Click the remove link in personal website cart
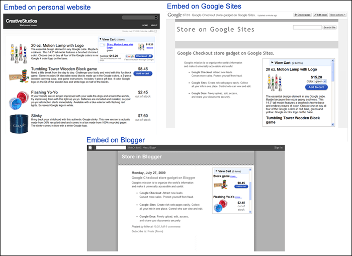 coord(150,48)
